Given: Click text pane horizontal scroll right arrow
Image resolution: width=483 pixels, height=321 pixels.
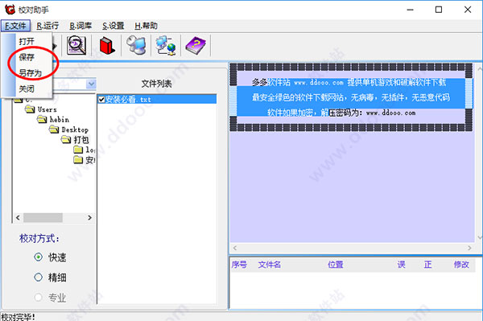Looking at the screenshot, I should (469, 248).
